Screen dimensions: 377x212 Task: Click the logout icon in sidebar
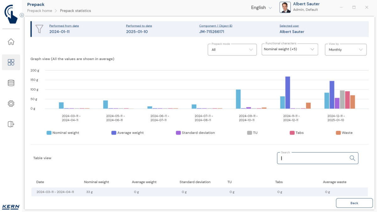(11, 124)
